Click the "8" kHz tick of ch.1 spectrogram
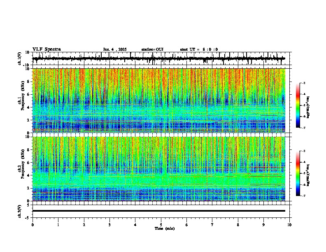 point(28,82)
